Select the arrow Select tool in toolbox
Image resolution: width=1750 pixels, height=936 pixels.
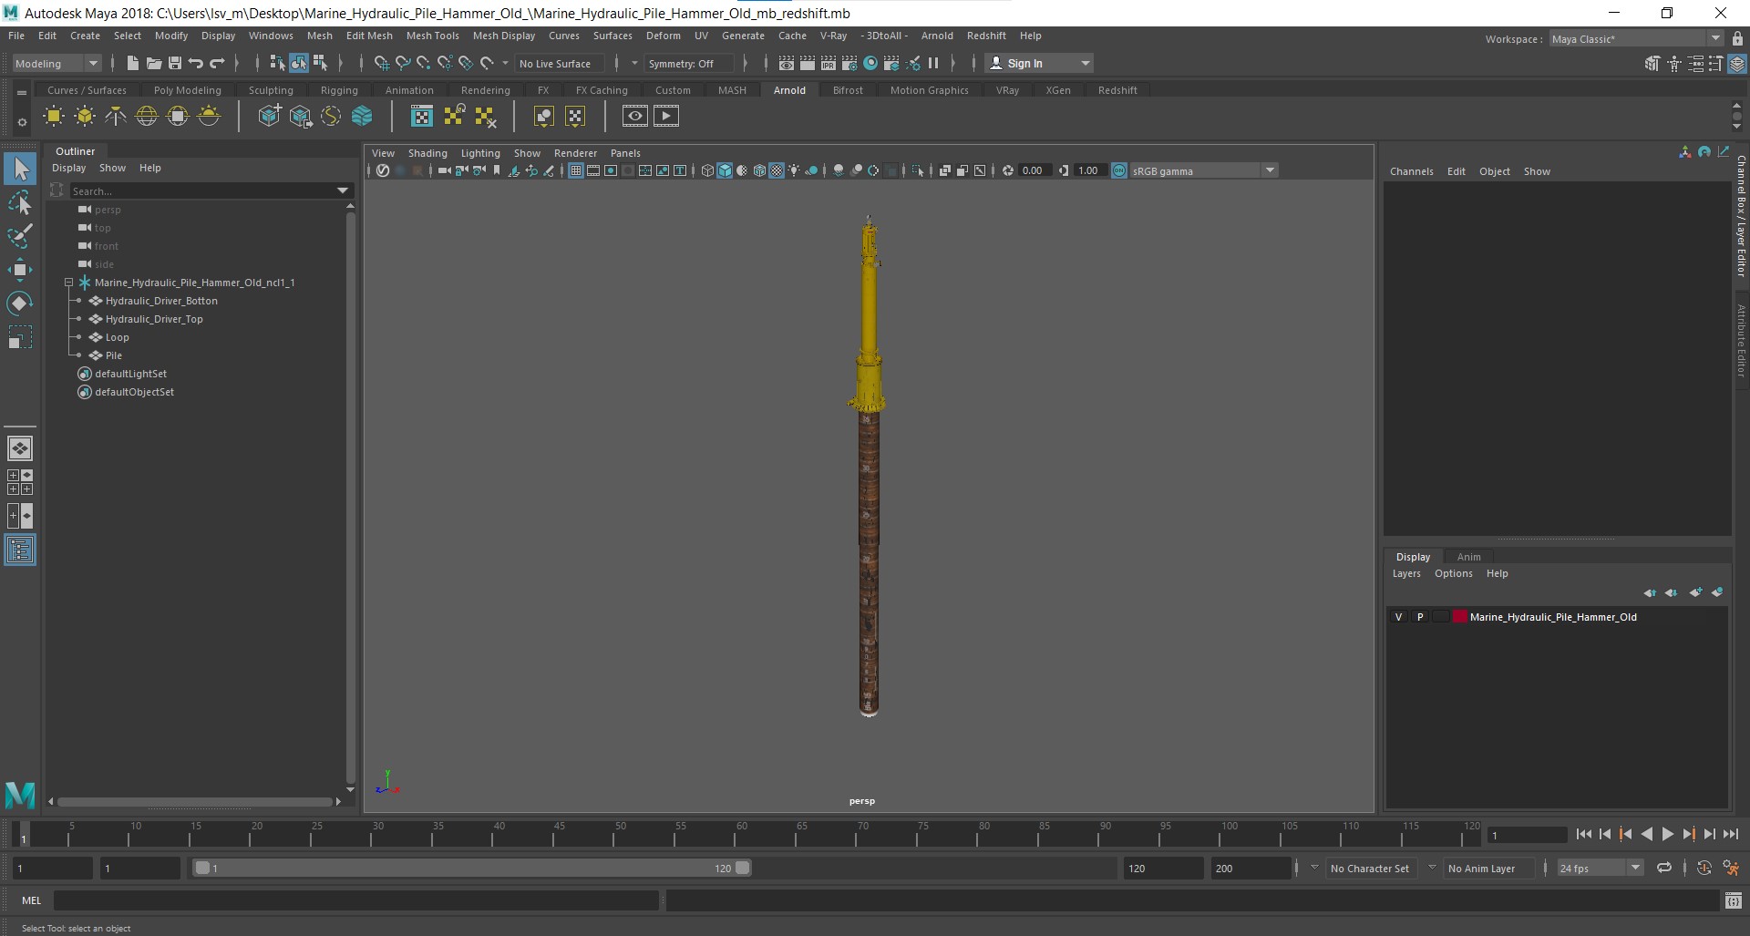click(20, 169)
